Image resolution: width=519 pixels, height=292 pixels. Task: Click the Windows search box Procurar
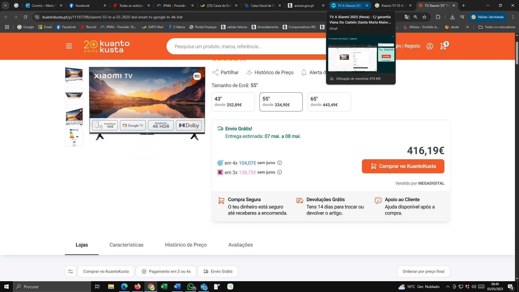click(52, 287)
